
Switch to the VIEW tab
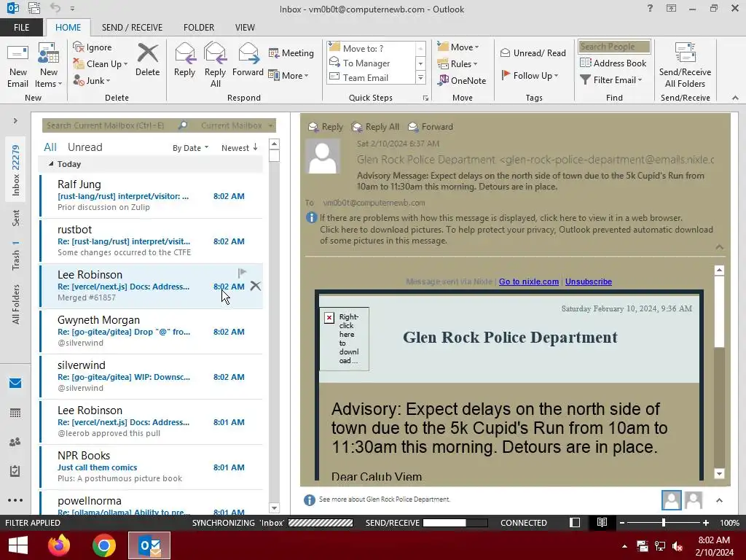point(245,27)
